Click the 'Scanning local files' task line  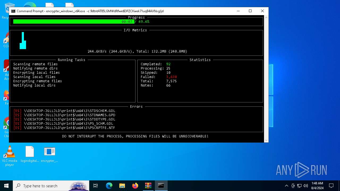point(34,77)
